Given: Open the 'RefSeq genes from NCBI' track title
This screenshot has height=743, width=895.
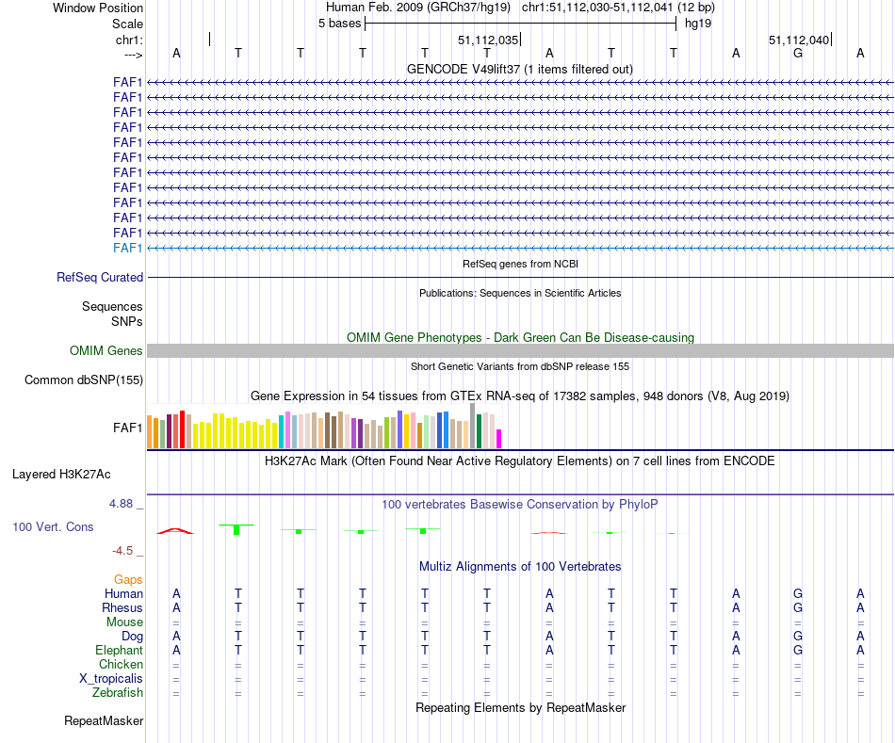Looking at the screenshot, I should coord(520,264).
